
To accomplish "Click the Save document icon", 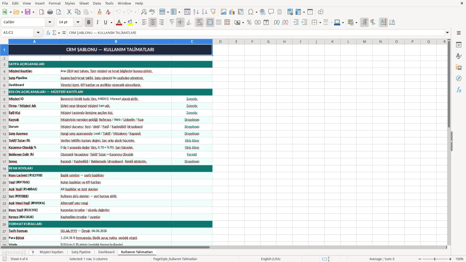I will (x=28, y=12).
